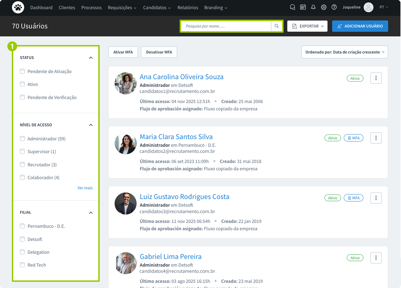Enable the Supervisor access level filter
The height and width of the screenshot is (288, 401).
[23, 151]
